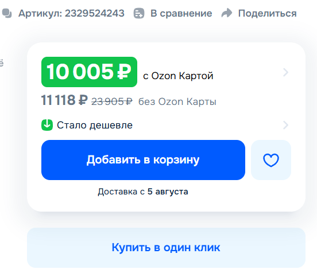Image resolution: width=317 pixels, height=277 pixels.
Task: Click the green price-drop arrow icon
Action: (47, 125)
